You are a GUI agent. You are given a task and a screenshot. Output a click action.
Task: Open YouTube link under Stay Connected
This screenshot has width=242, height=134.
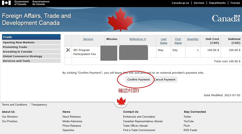[x=189, y=121]
